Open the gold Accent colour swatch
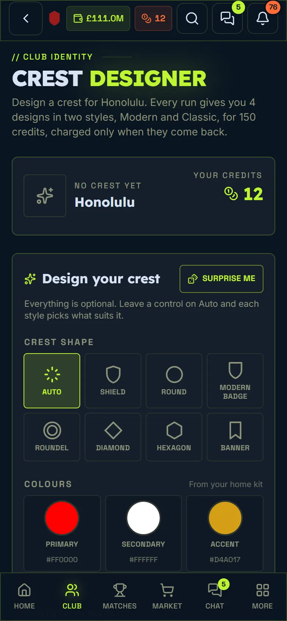The height and width of the screenshot is (621, 287). pos(225,518)
